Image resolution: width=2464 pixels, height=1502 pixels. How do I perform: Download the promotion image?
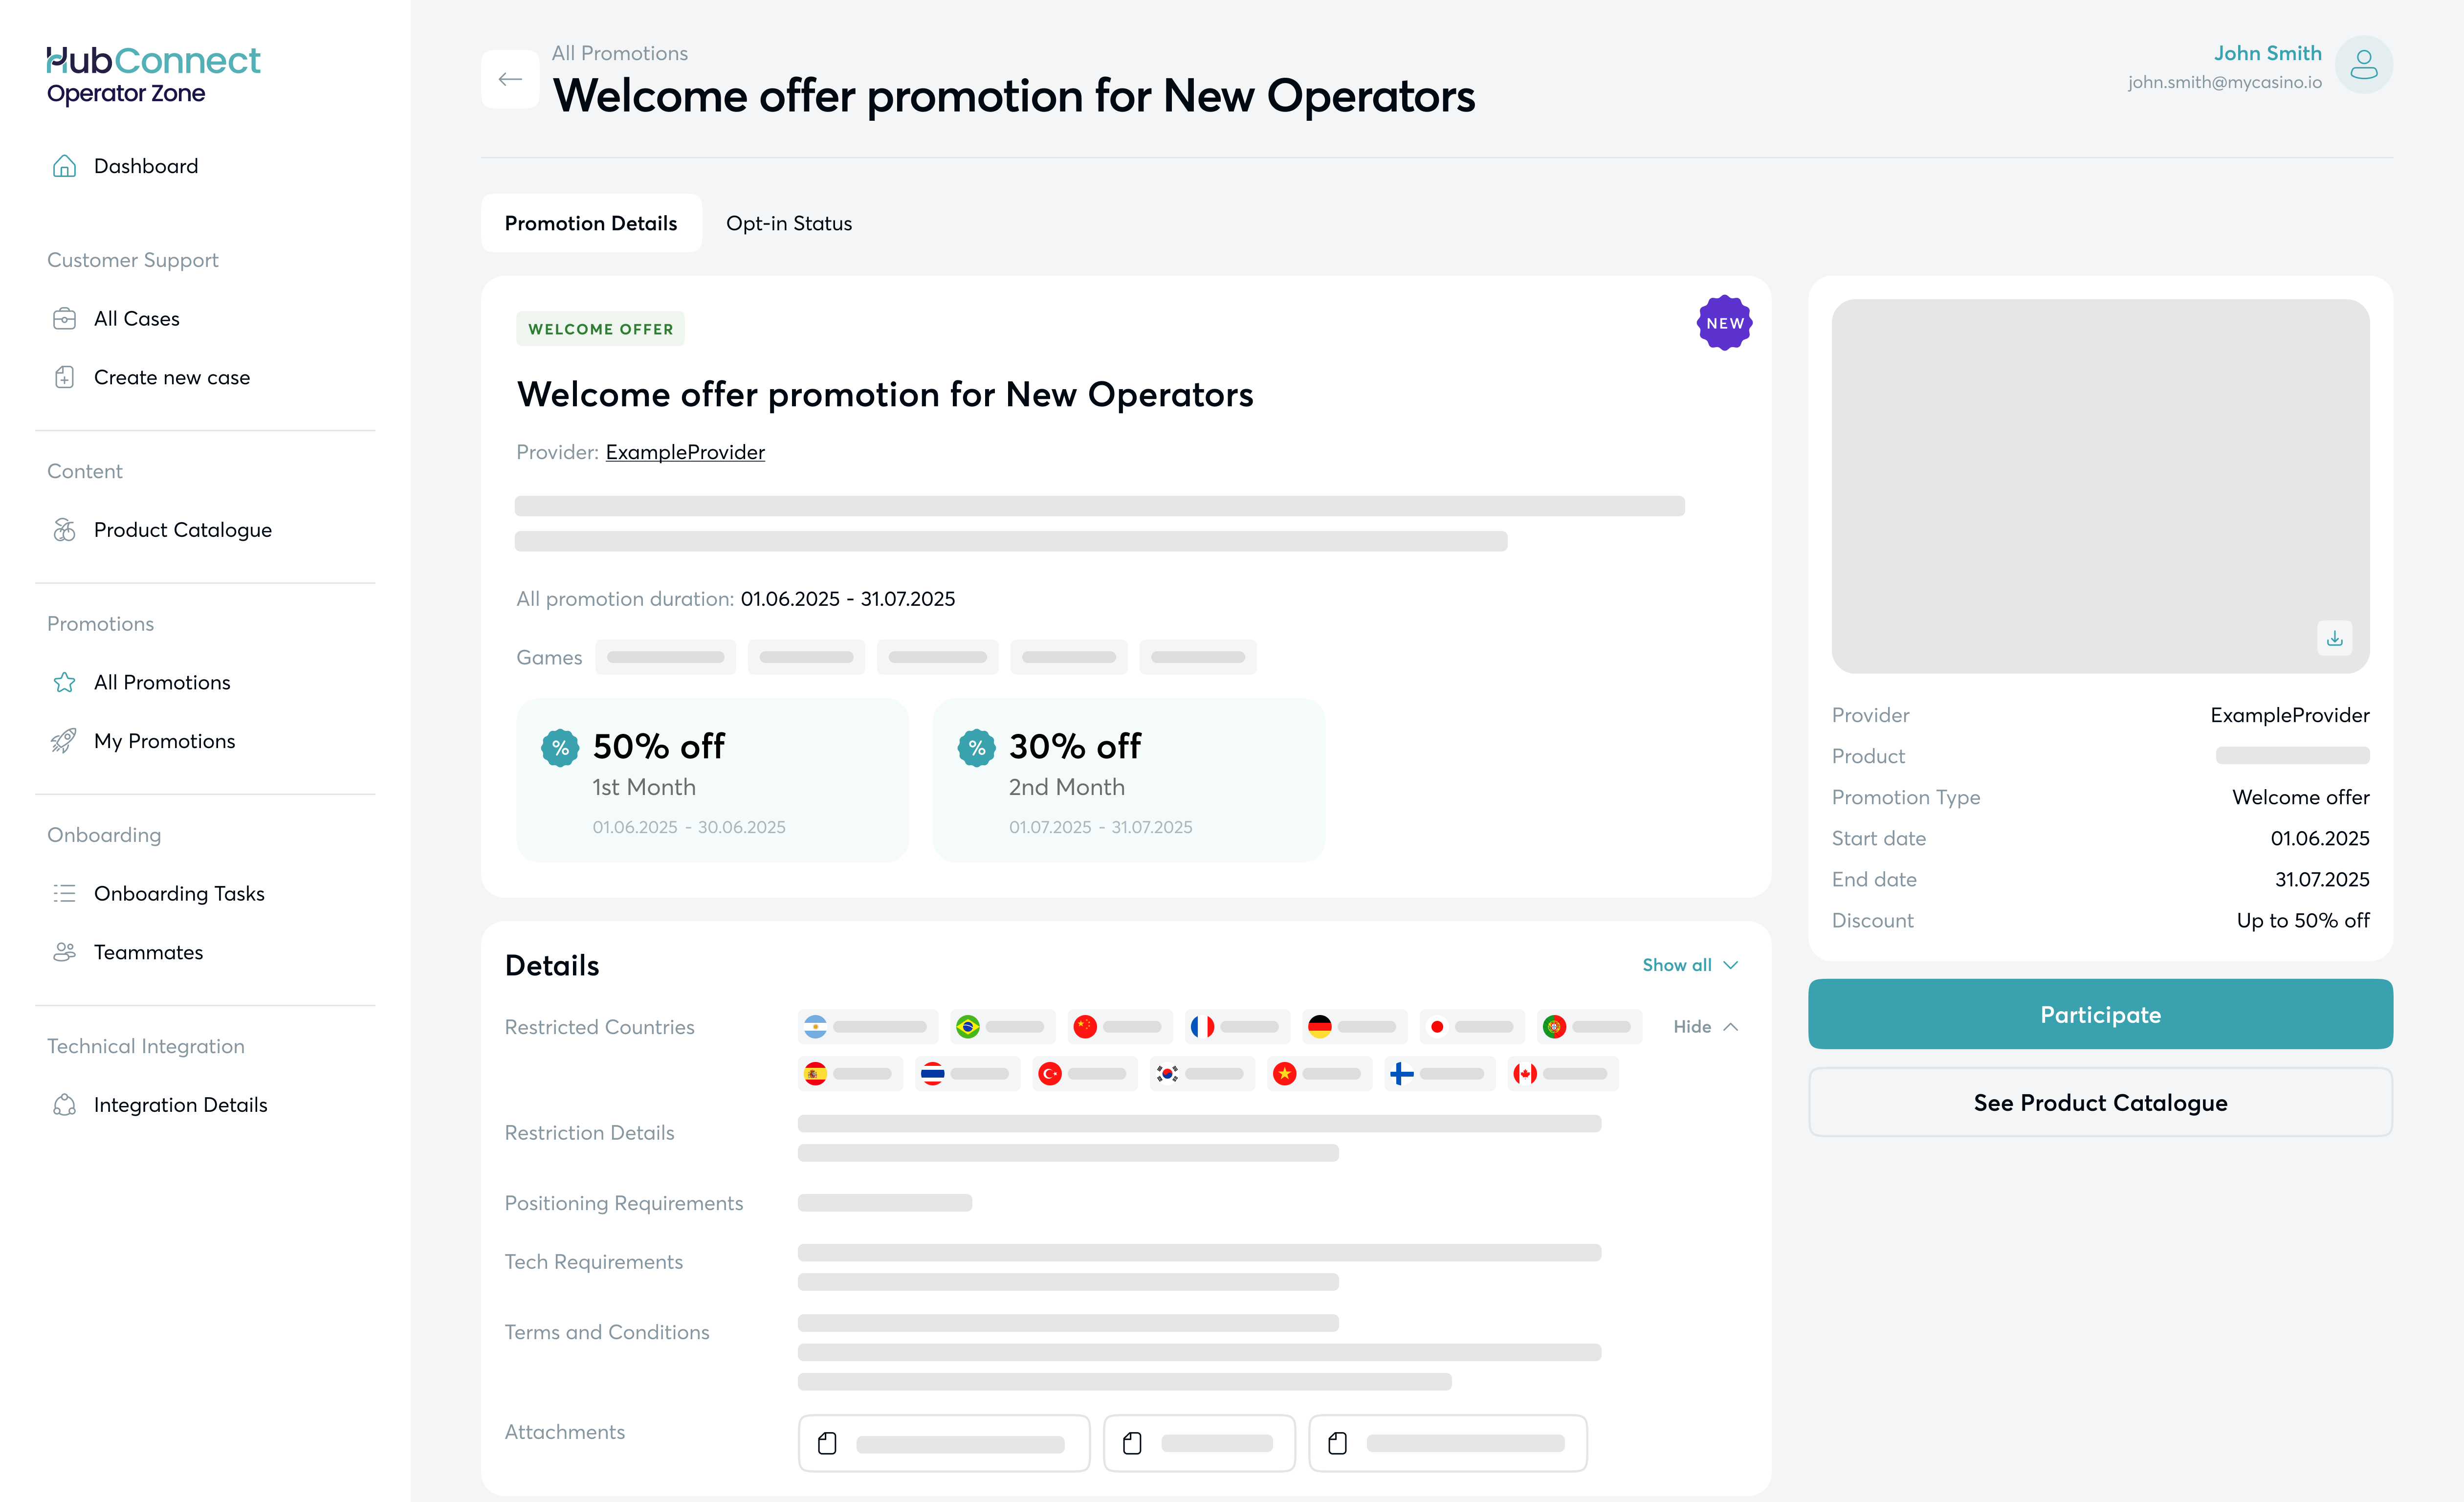pos(2334,638)
